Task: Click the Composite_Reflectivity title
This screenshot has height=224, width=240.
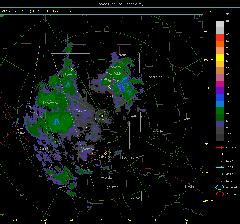Action: tap(120, 4)
